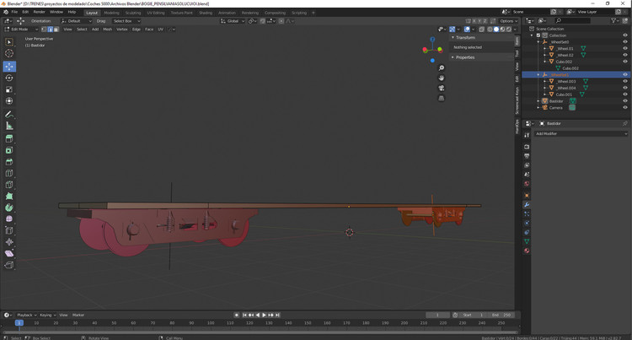Select the Rotate tool
632x340 pixels.
(x=9, y=78)
